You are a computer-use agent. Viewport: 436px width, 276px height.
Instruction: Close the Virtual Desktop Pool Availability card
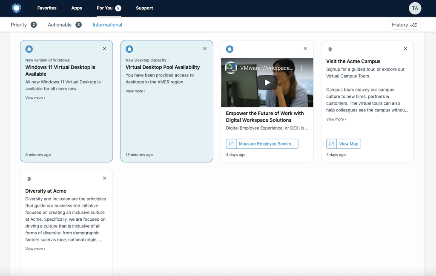[x=205, y=48]
